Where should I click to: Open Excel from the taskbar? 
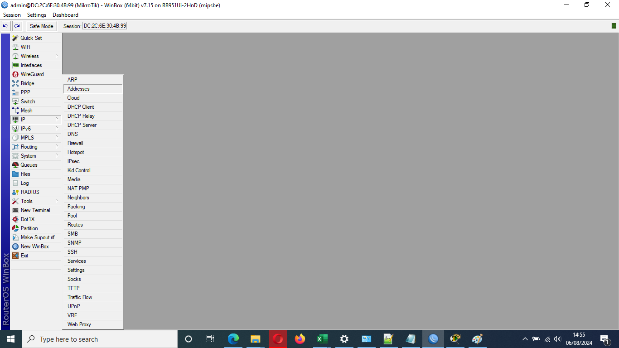coord(322,339)
